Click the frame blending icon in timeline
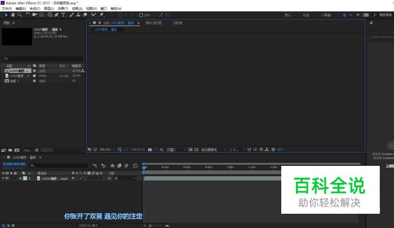Screen dimensions: 394x228 click(x=120, y=166)
